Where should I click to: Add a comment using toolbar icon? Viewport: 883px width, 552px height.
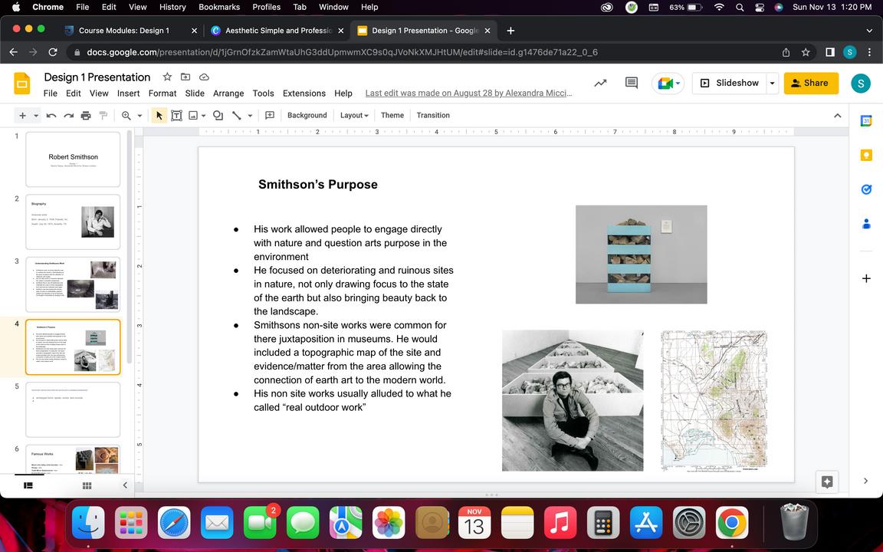270,116
